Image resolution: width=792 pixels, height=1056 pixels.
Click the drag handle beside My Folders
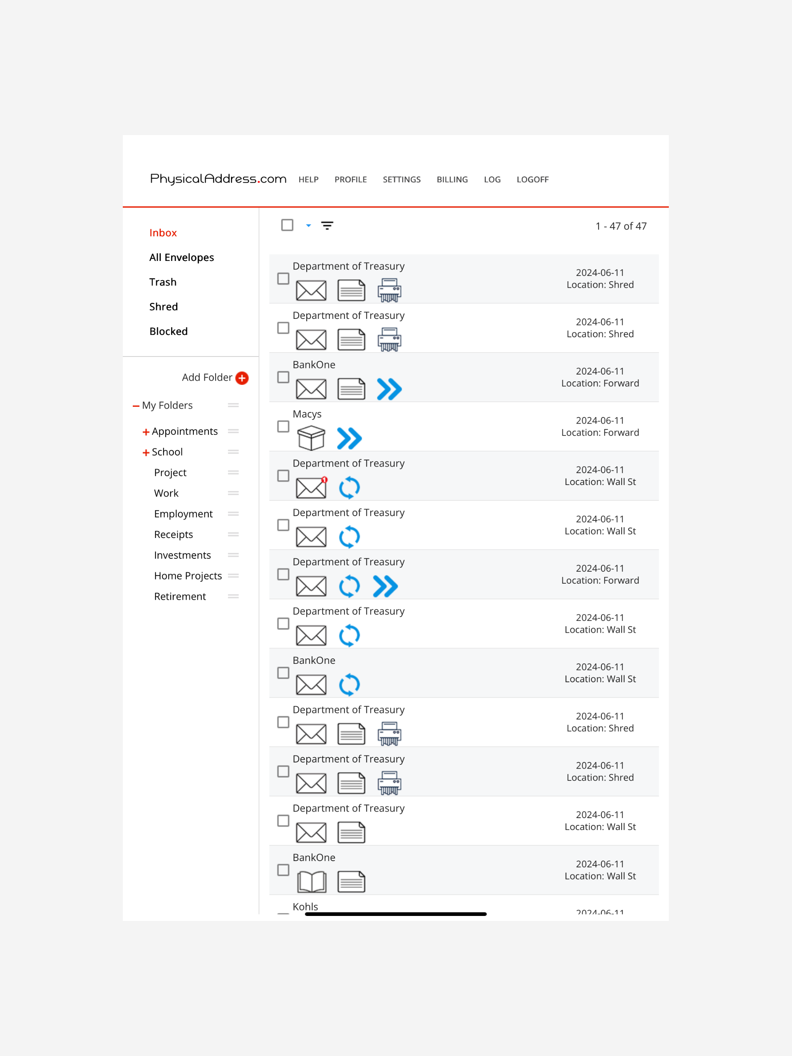[x=233, y=405]
